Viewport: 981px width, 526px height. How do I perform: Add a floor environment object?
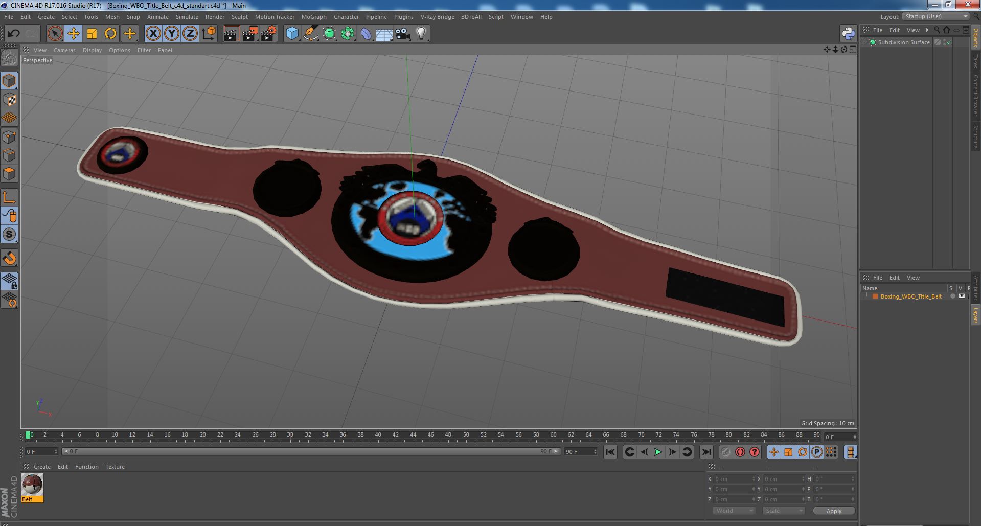coord(384,34)
